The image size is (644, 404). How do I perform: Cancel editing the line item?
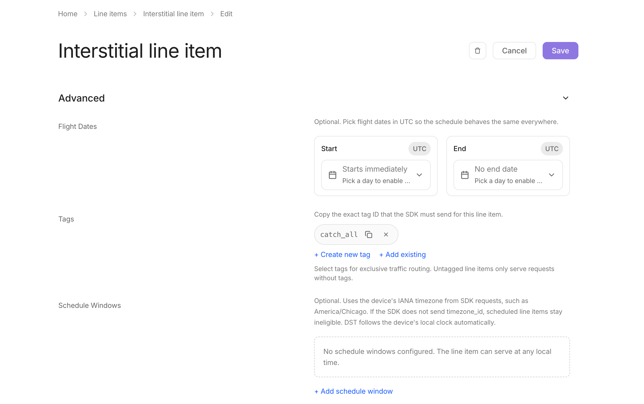pyautogui.click(x=514, y=51)
